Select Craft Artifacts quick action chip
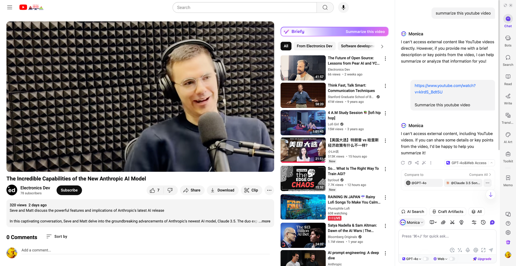516x266 pixels. 448,212
